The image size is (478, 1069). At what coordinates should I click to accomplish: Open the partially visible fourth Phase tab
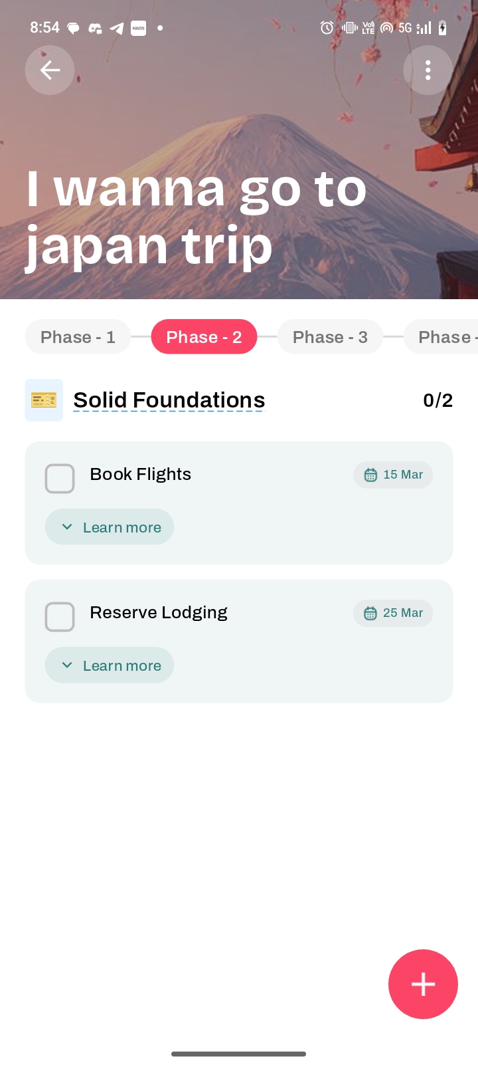pos(443,337)
